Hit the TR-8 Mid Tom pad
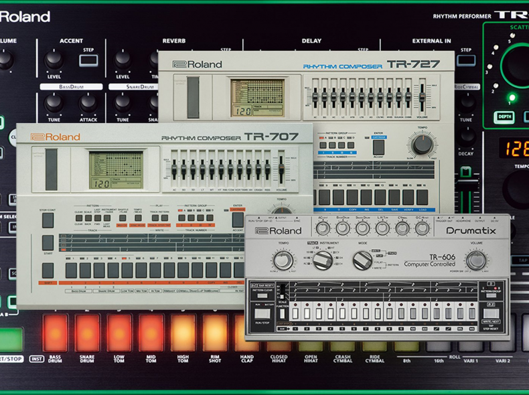The height and width of the screenshot is (395, 529). click(x=151, y=333)
